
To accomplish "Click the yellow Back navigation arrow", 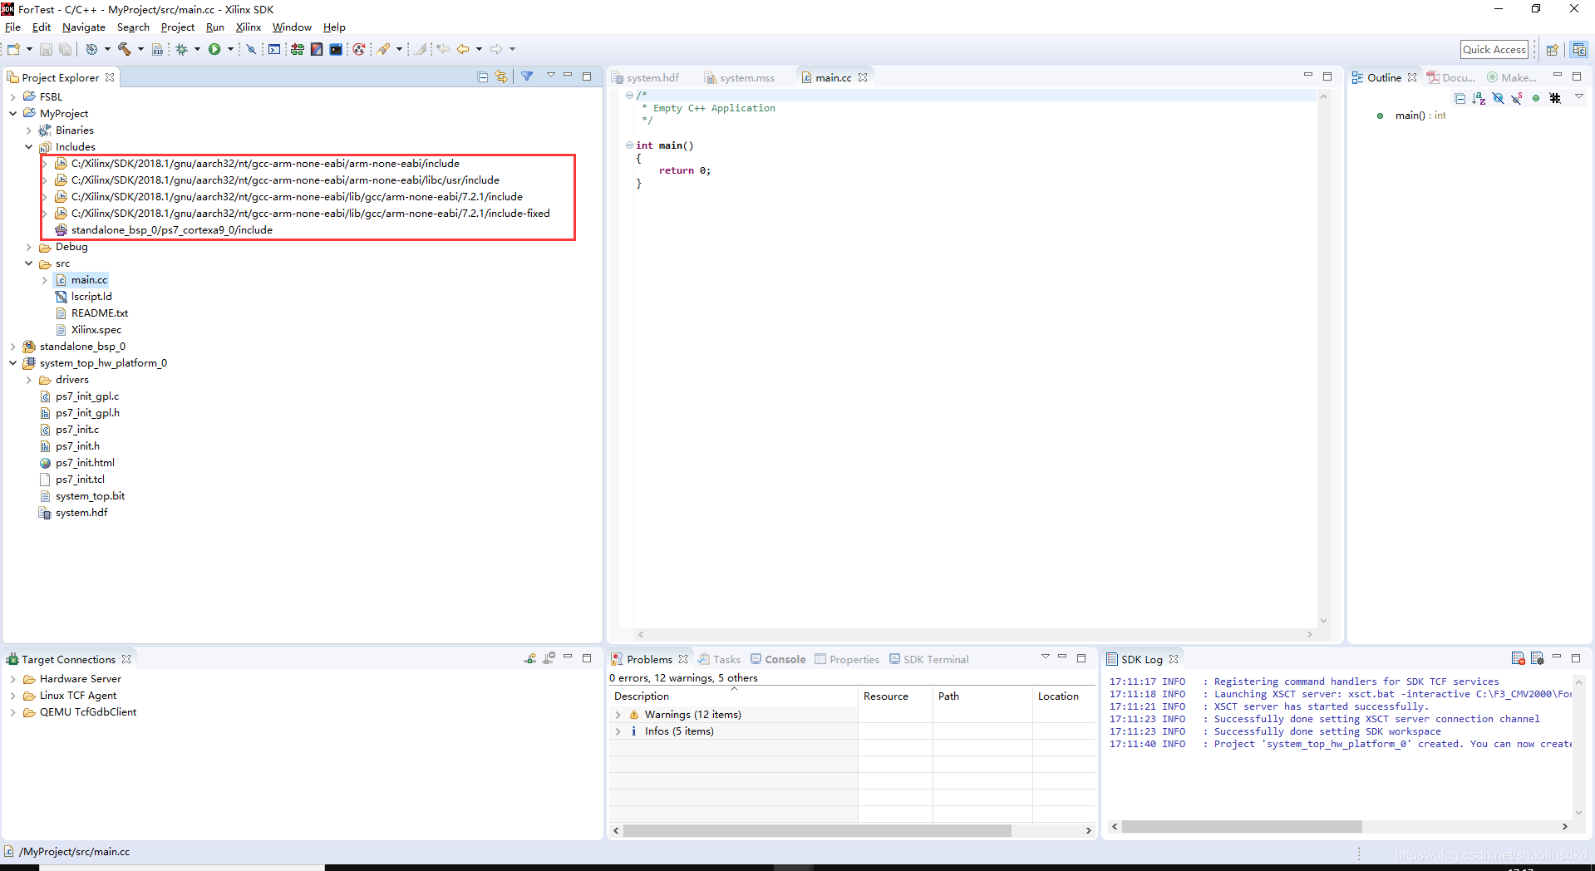I will click(463, 50).
